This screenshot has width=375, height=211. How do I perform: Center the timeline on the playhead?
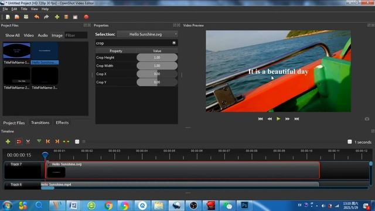(x=66, y=142)
